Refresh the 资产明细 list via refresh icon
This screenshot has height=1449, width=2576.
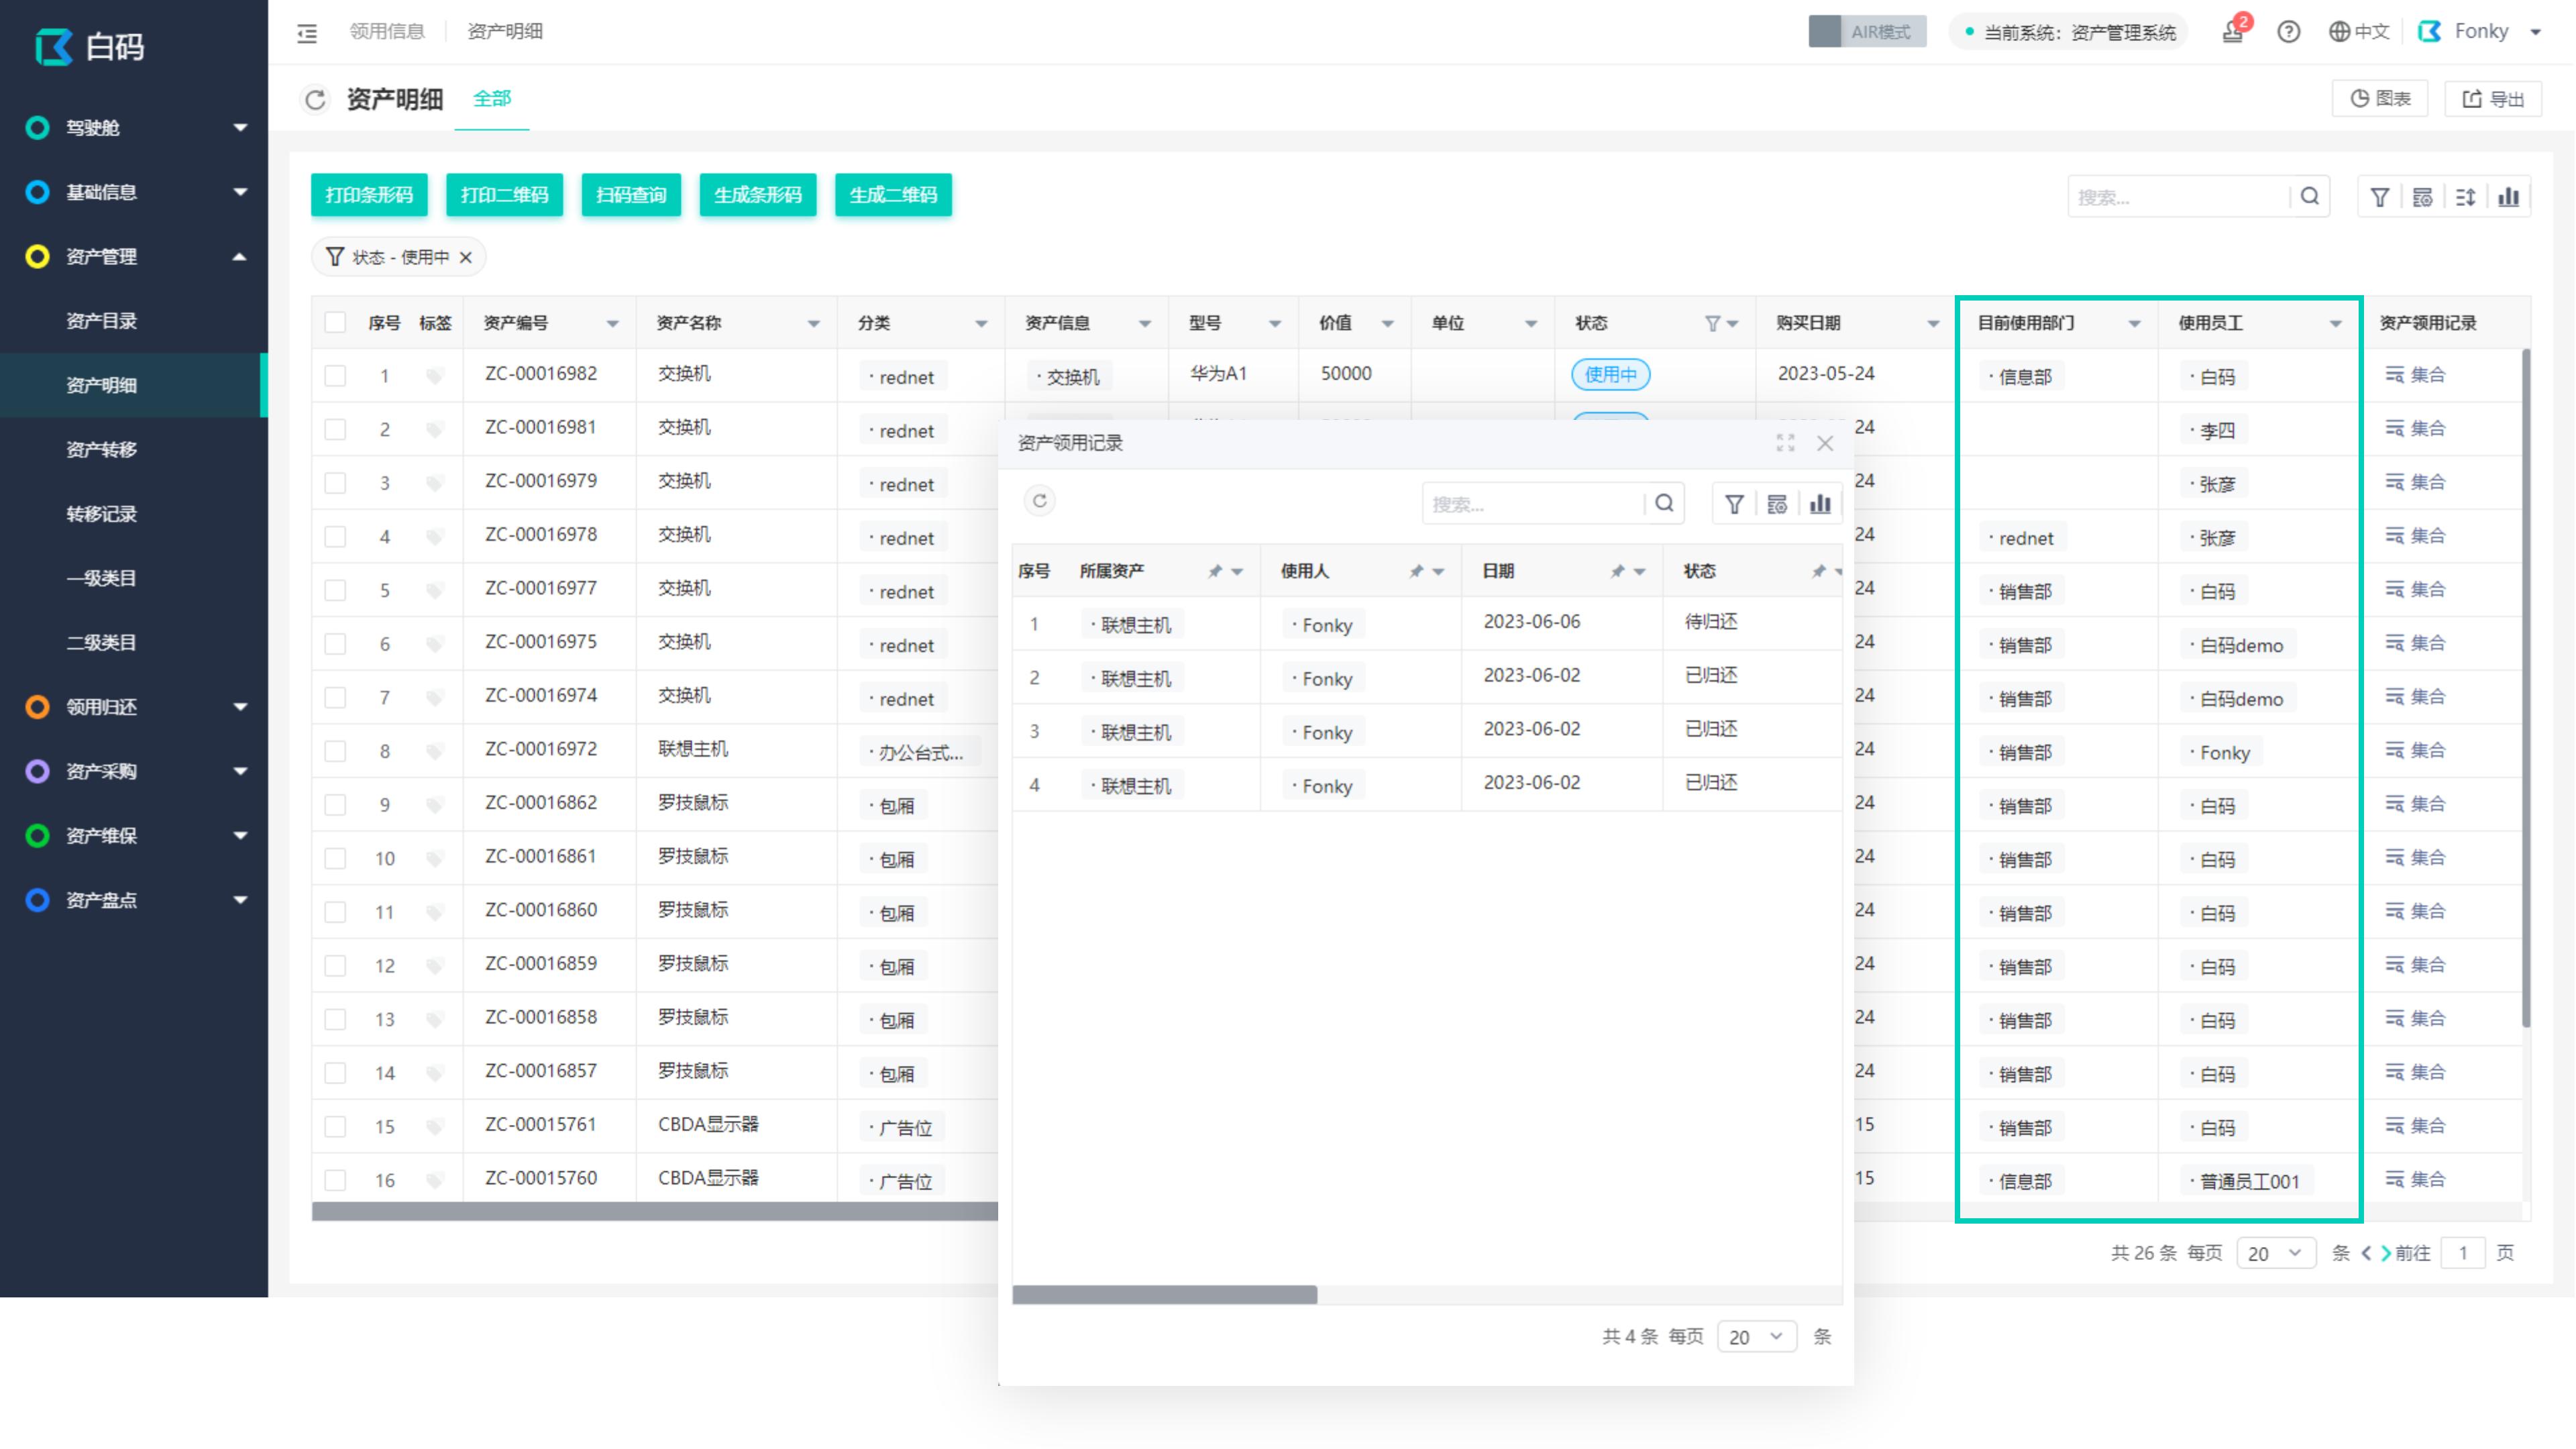coord(315,99)
